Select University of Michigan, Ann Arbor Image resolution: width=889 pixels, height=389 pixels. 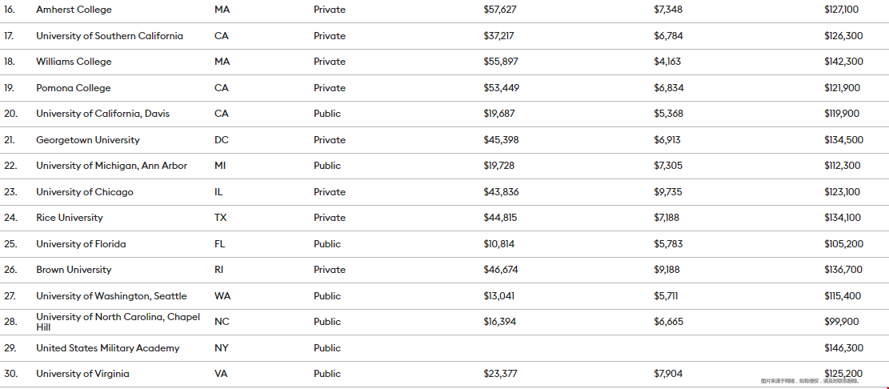coord(112,166)
